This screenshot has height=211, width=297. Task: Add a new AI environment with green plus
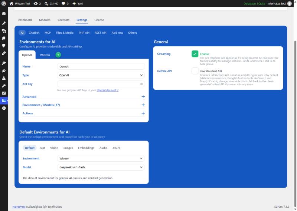tap(58, 55)
